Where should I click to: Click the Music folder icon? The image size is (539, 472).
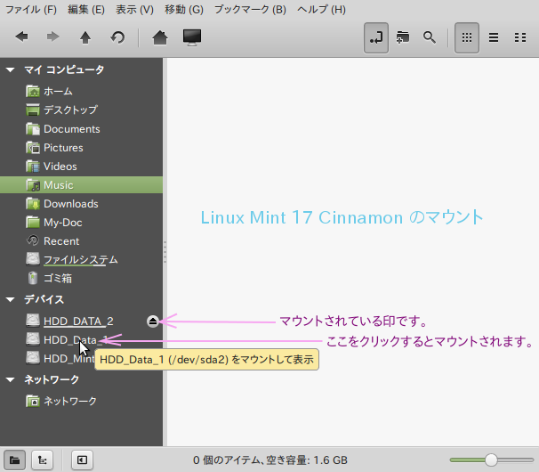pos(33,185)
